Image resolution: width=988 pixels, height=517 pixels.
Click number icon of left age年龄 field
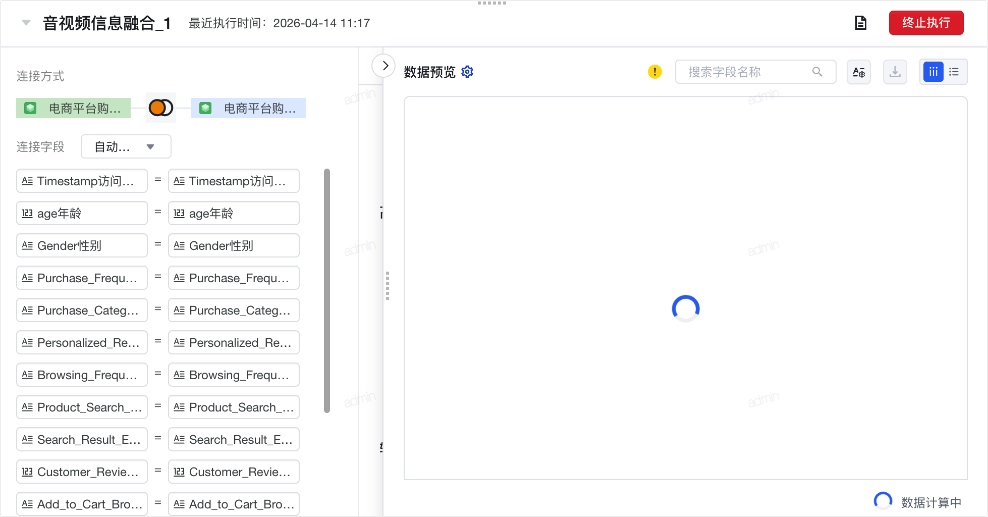point(27,213)
